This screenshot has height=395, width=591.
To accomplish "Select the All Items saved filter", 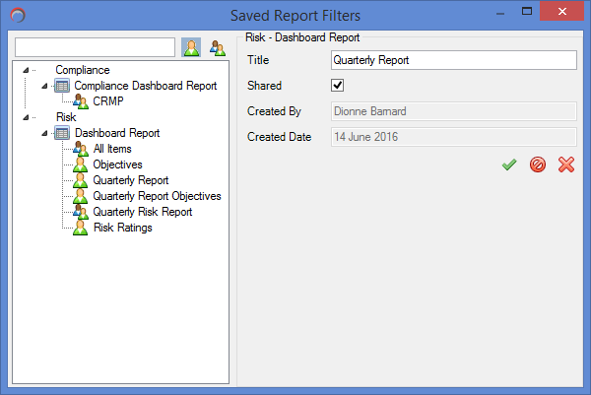I will click(x=112, y=149).
